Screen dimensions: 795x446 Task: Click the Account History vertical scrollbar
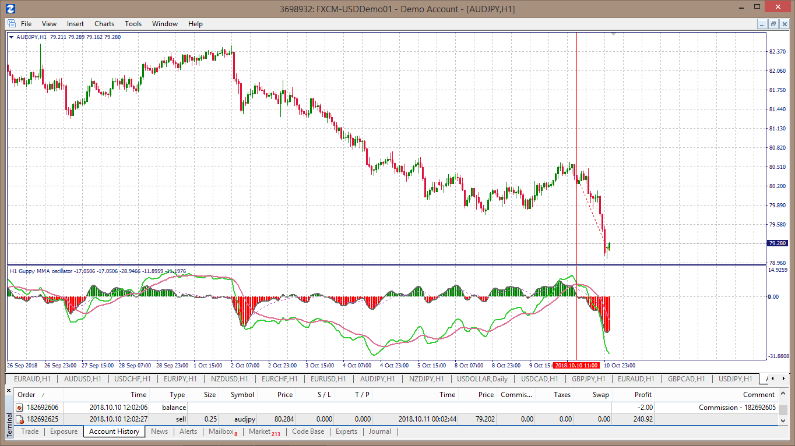(783, 408)
